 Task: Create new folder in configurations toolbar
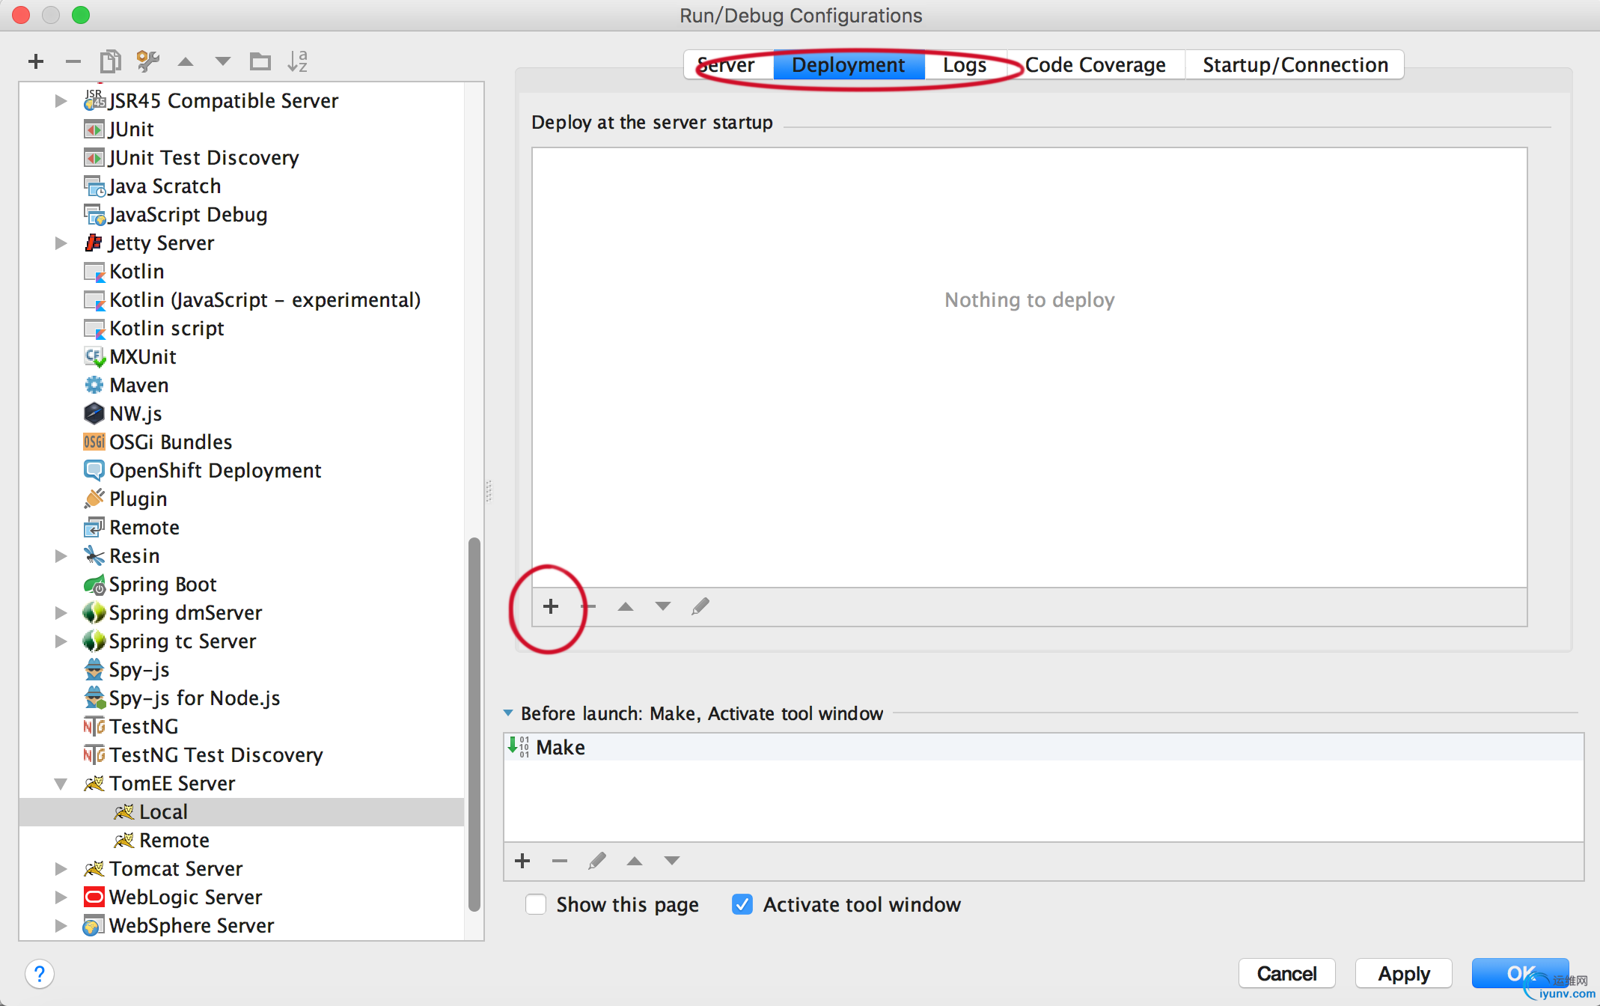tap(260, 61)
